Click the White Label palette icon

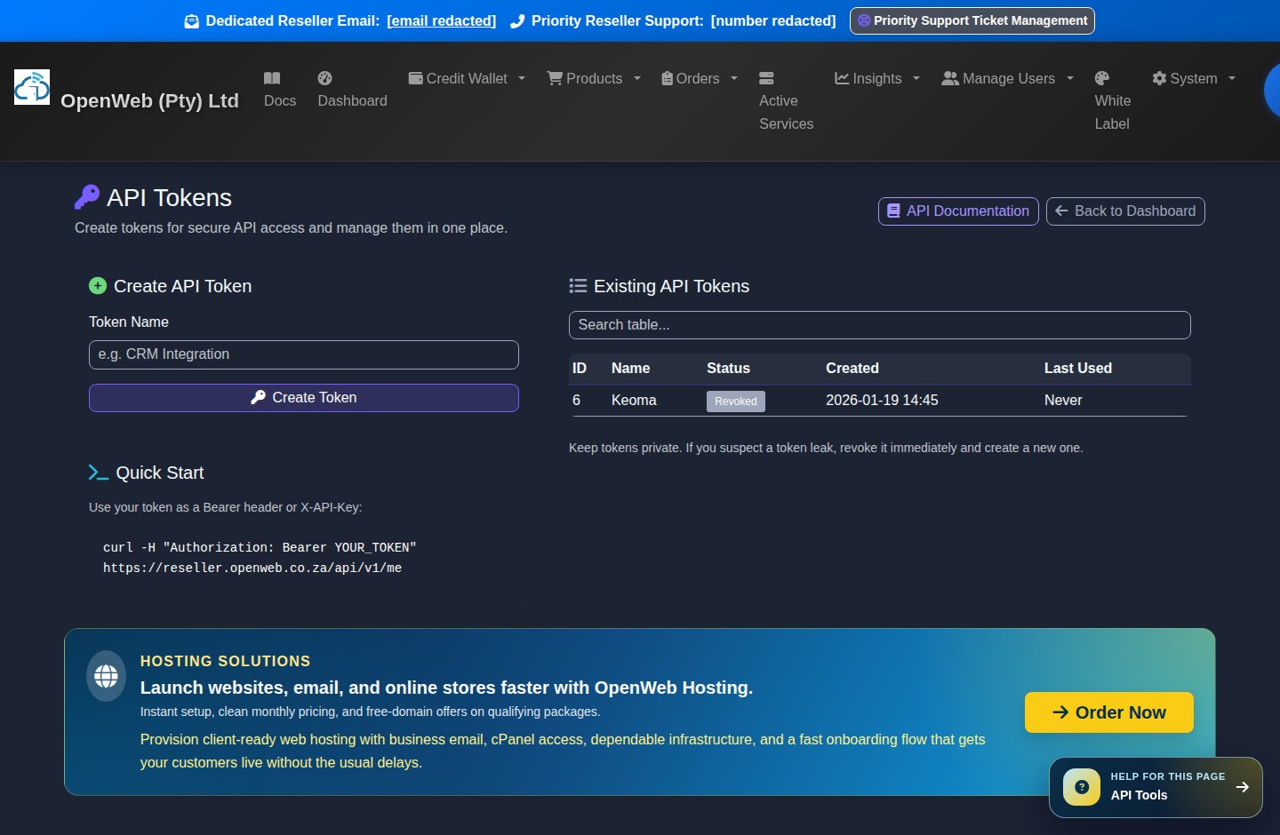click(1102, 78)
